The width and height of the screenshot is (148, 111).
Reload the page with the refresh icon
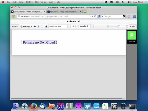(95, 16)
